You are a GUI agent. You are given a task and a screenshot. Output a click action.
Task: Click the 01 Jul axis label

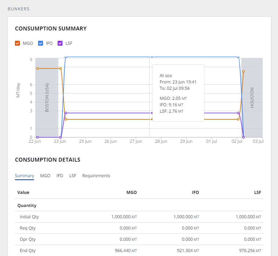pyautogui.click(x=212, y=141)
